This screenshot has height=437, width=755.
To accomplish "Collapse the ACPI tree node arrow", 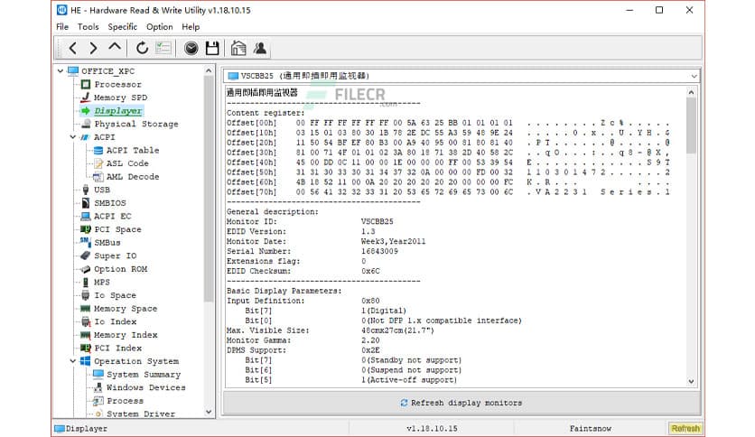I will (73, 137).
